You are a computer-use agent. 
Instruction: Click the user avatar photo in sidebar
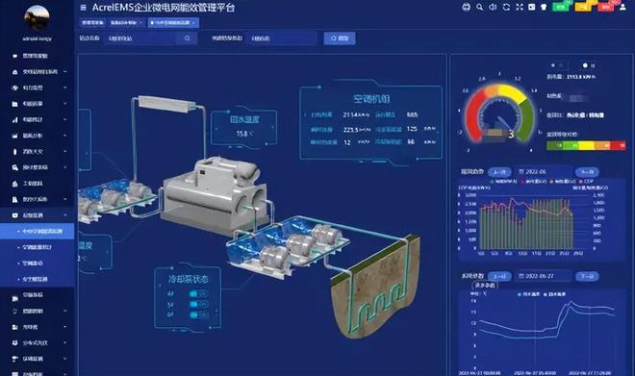[37, 17]
